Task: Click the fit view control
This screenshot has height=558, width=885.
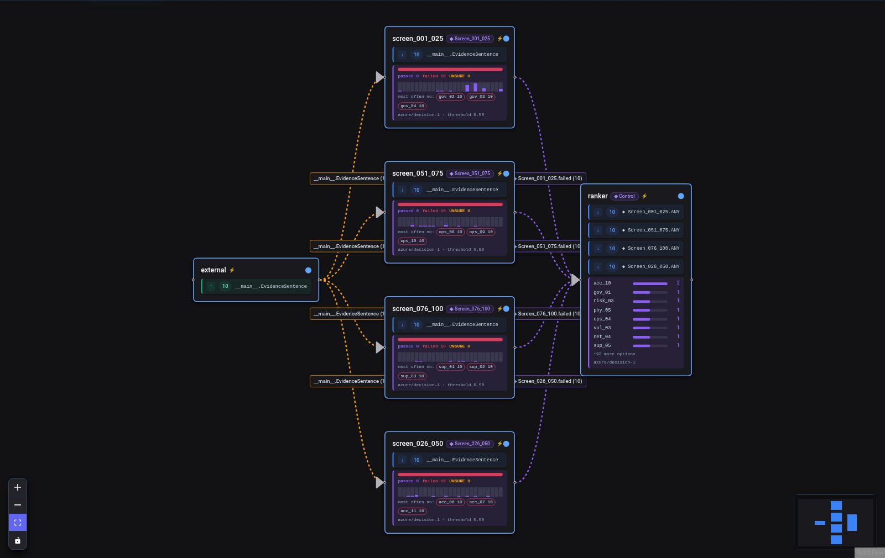Action: [18, 523]
